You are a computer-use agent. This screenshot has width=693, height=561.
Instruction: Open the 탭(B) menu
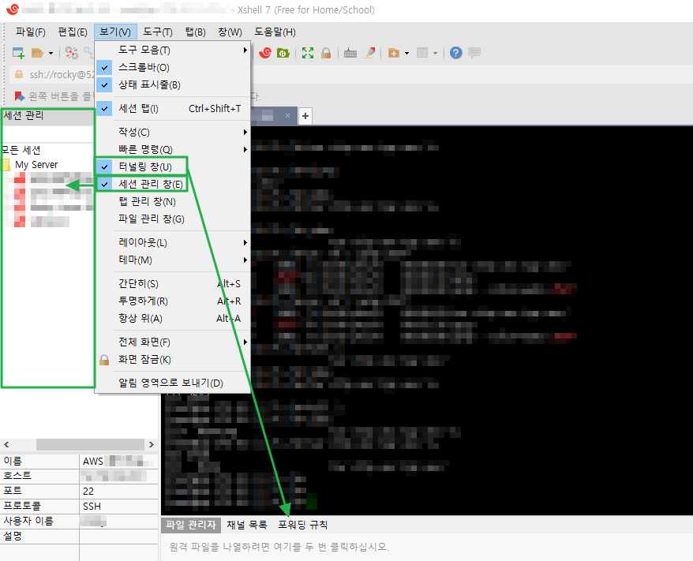pos(195,32)
